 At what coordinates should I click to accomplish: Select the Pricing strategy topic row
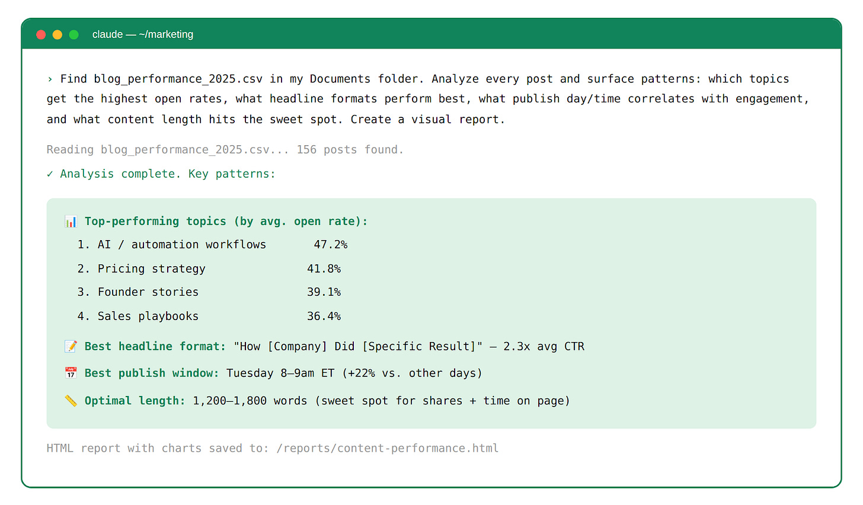152,269
